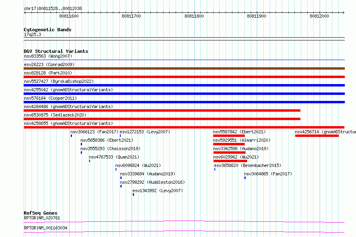Image resolution: width=356 pixels, height=237 pixels.
Task: Click the right arrow of the coordinate ruler
Action: (343, 12)
